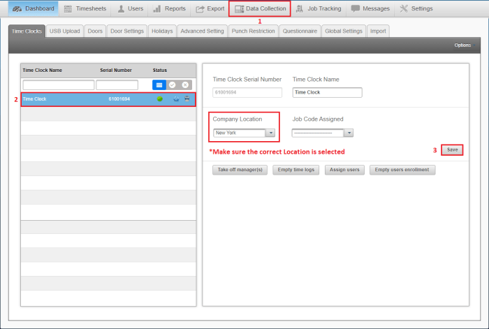Image resolution: width=489 pixels, height=329 pixels.
Task: Click the Serial Number filter field
Action: (x=117, y=85)
